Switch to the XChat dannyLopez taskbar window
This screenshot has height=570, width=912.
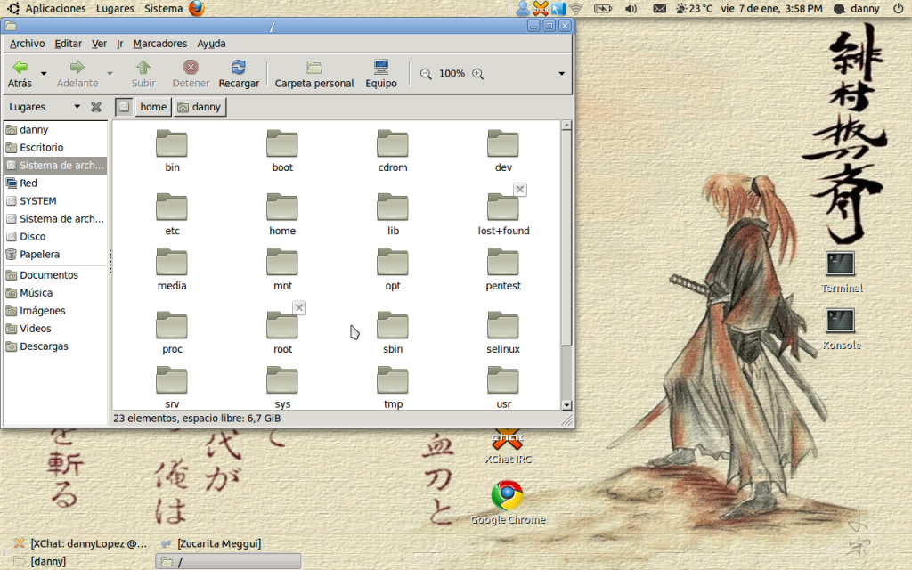pos(81,544)
